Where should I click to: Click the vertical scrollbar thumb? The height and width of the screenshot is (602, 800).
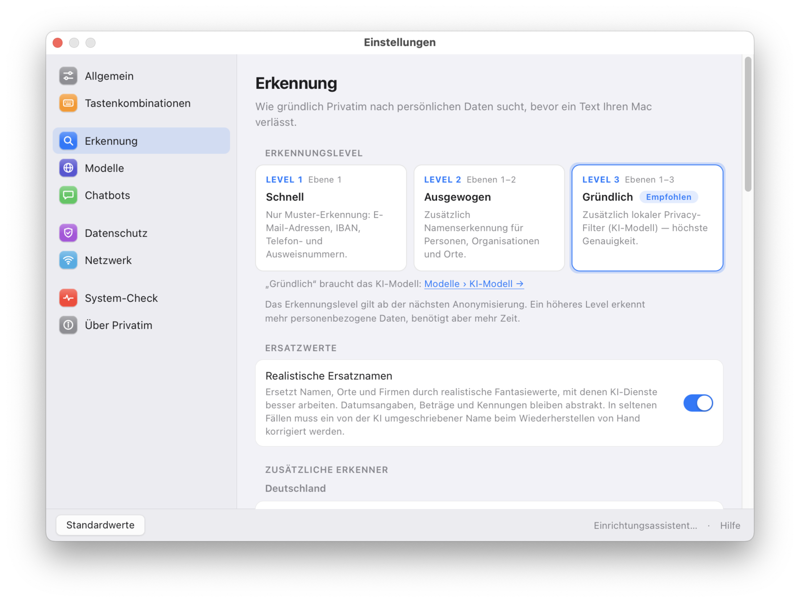748,124
